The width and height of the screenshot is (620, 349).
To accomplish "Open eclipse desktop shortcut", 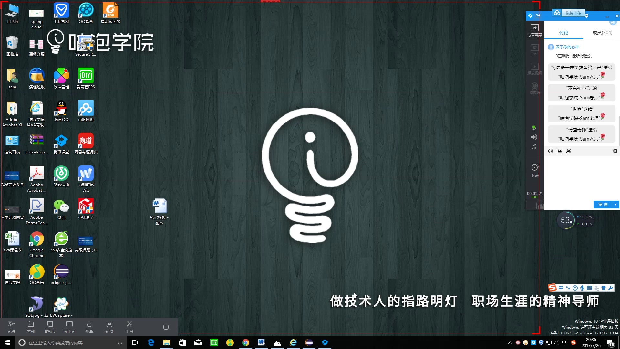I will pos(61,274).
